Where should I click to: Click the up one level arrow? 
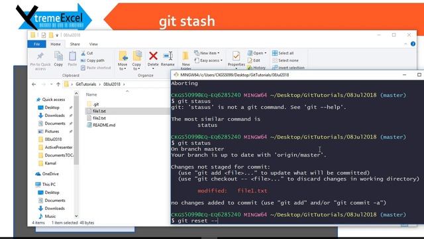(58, 84)
